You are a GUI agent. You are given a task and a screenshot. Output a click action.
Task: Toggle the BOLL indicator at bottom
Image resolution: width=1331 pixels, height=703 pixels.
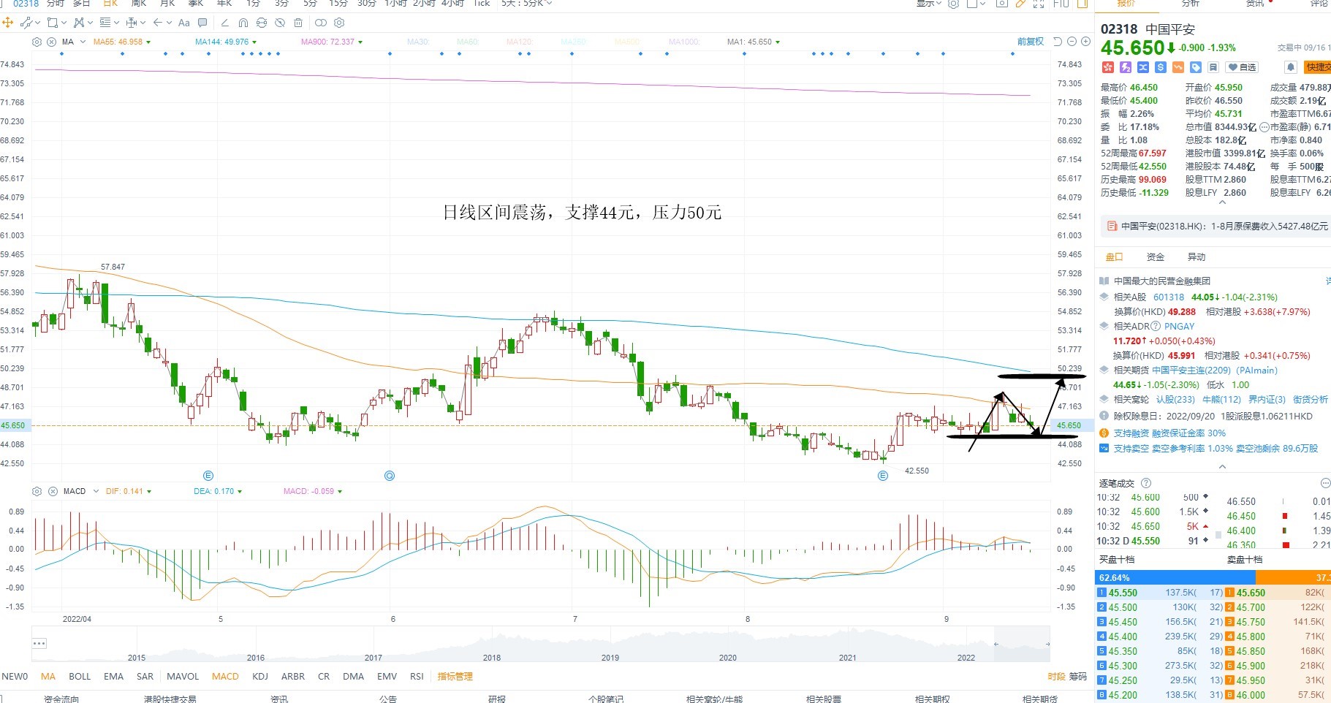point(80,677)
